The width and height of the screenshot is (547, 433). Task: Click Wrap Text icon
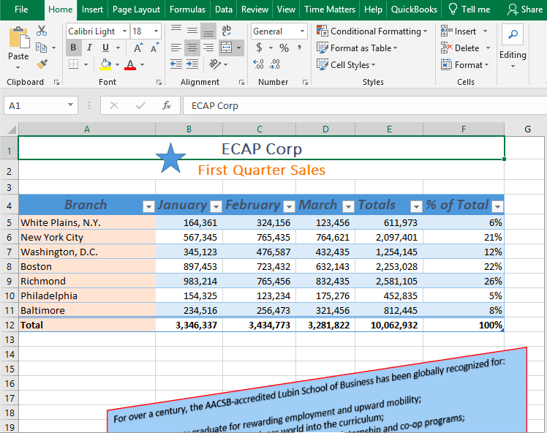click(x=227, y=31)
